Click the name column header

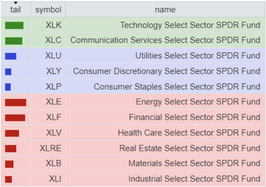pyautogui.click(x=165, y=10)
